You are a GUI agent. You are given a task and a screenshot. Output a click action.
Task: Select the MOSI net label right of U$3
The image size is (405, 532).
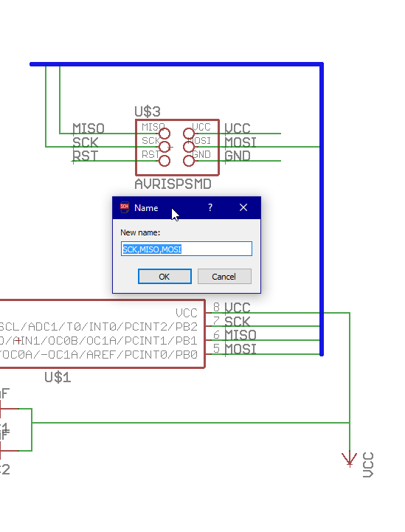click(x=240, y=142)
